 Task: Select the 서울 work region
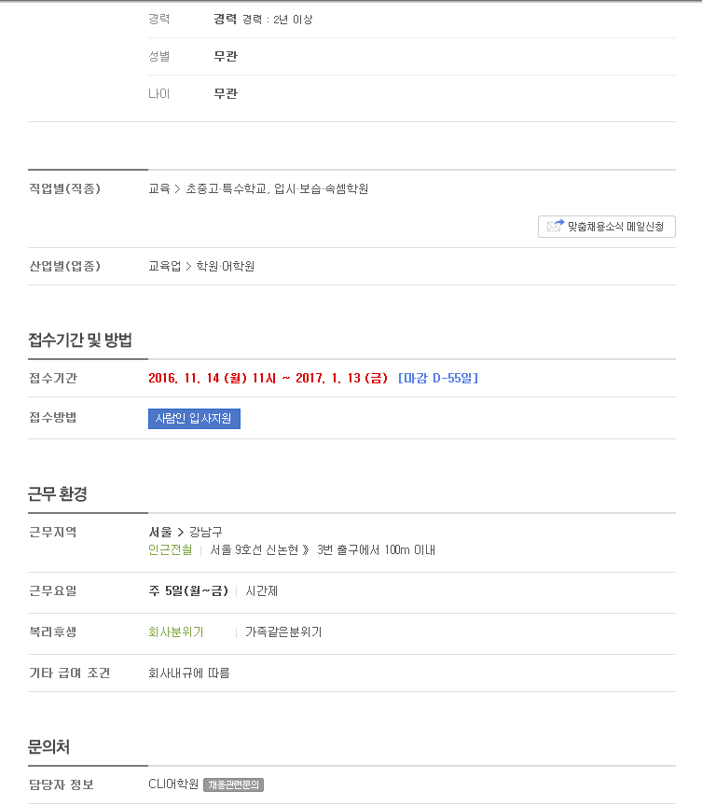click(x=160, y=532)
